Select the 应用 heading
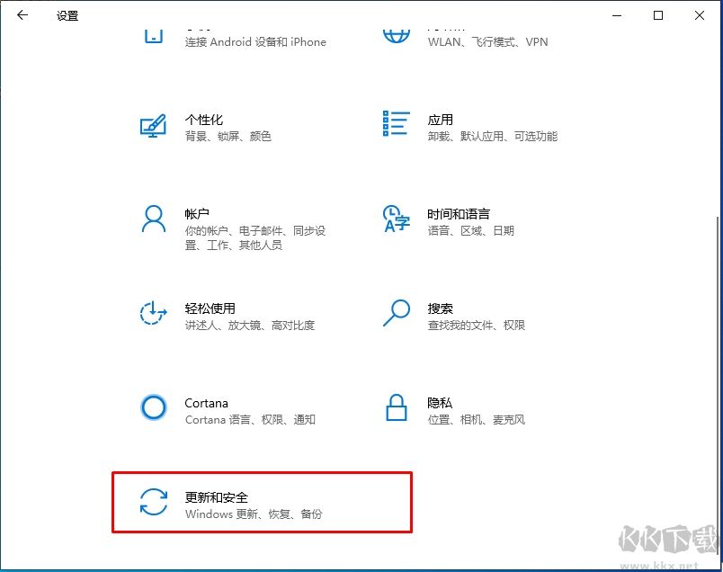 [441, 120]
